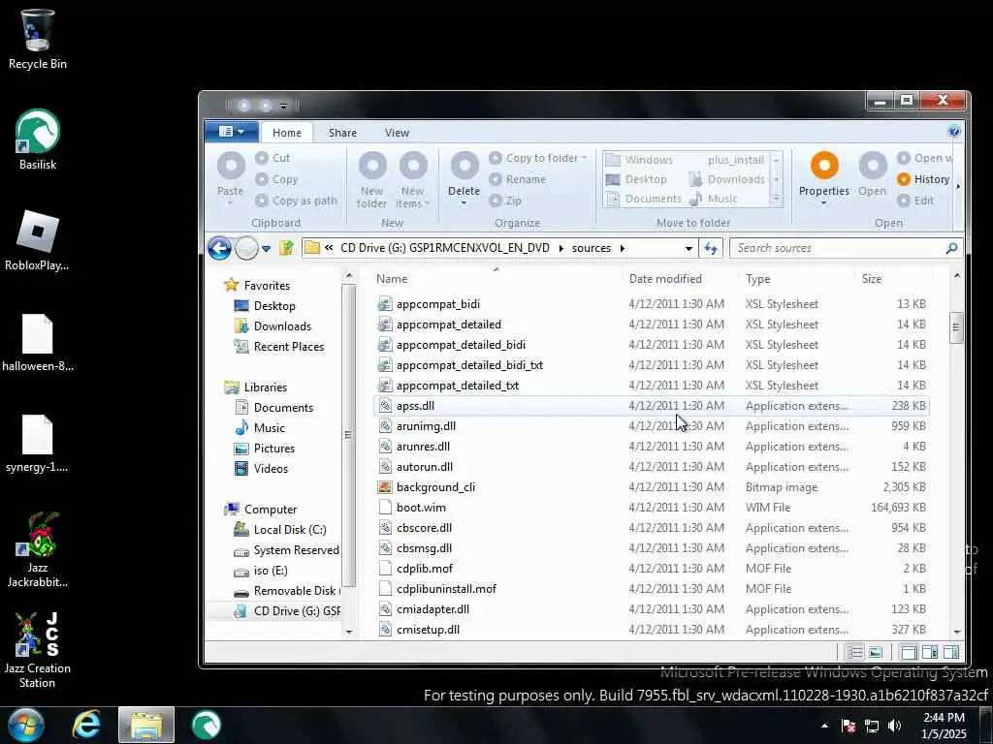Click the Search sources input box
Screen dimensions: 993x744
click(x=837, y=248)
